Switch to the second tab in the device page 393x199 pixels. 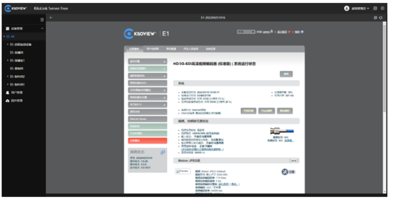pyautogui.click(x=153, y=49)
